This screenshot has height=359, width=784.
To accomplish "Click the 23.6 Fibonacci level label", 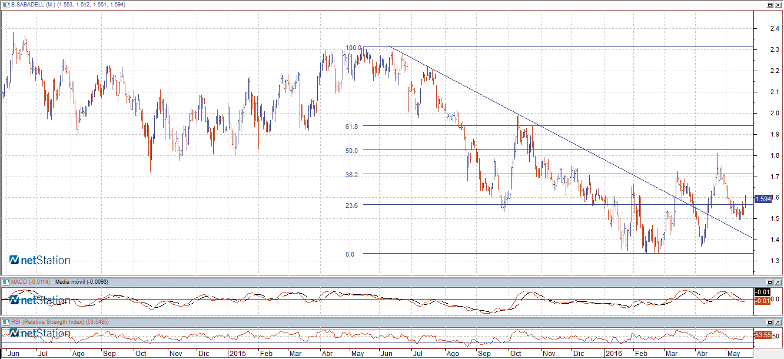I will pyautogui.click(x=352, y=205).
